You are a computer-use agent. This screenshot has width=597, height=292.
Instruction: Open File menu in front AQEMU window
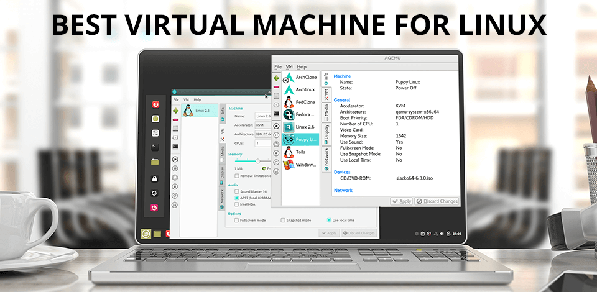pyautogui.click(x=278, y=67)
